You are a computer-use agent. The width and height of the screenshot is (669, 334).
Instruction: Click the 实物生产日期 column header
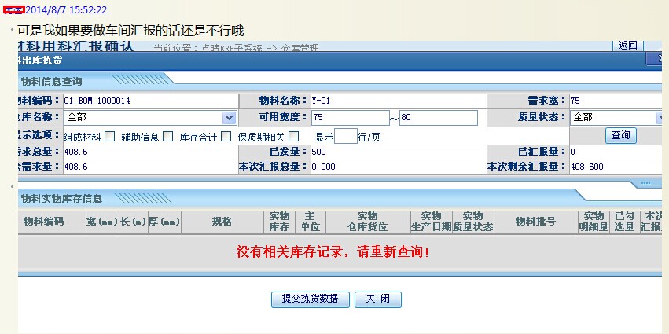(431, 222)
